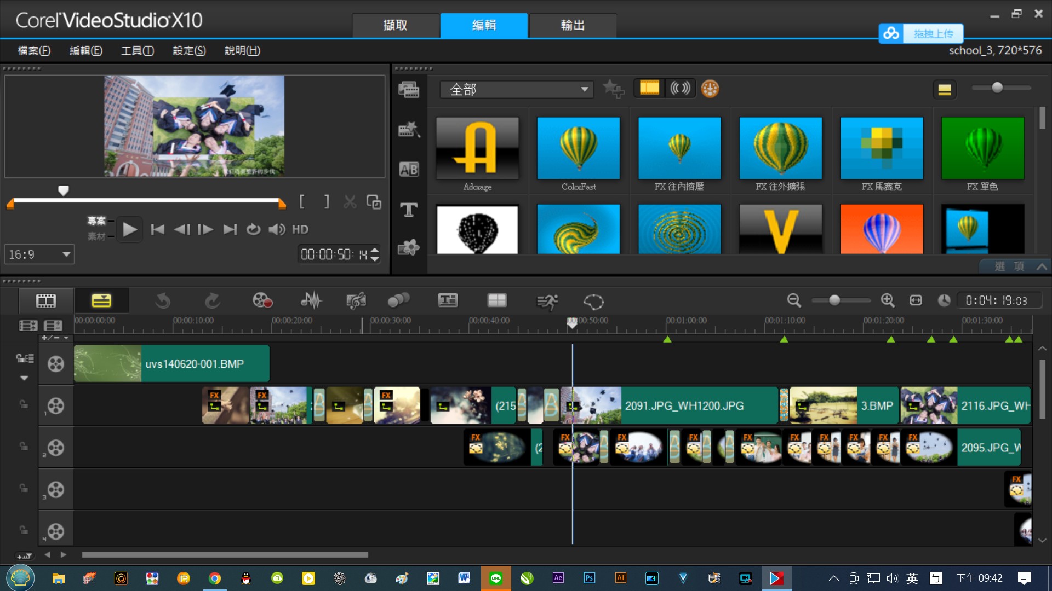Open the 設定(S) menu
Image resolution: width=1052 pixels, height=591 pixels.
coord(190,51)
